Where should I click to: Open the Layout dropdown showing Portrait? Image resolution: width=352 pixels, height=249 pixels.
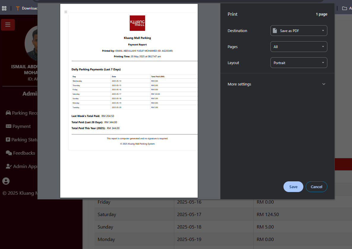tap(299, 63)
